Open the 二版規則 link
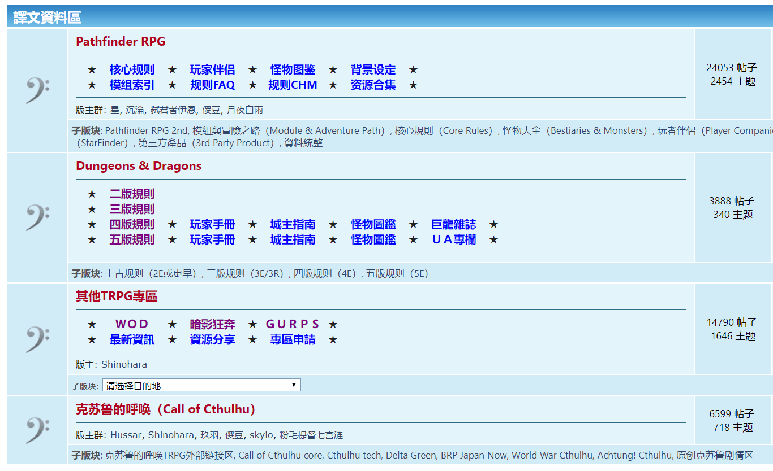This screenshot has height=471, width=773. 132,194
